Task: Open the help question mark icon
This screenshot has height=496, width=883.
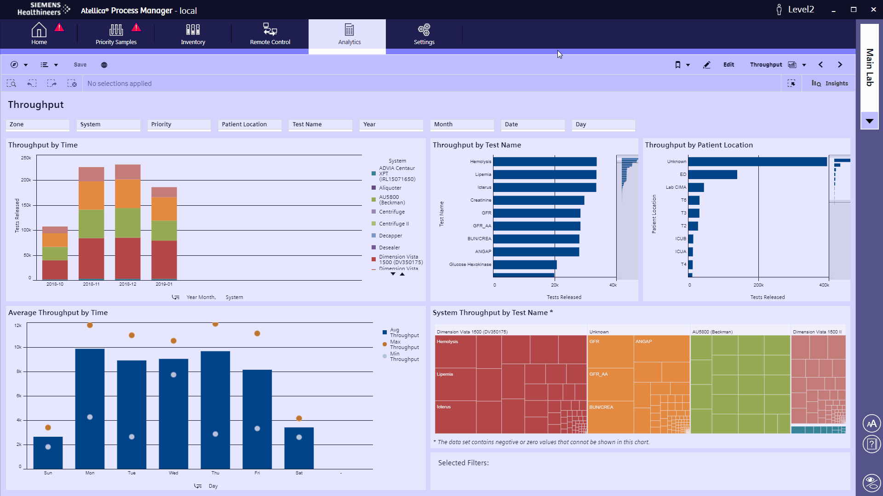Action: click(x=872, y=444)
